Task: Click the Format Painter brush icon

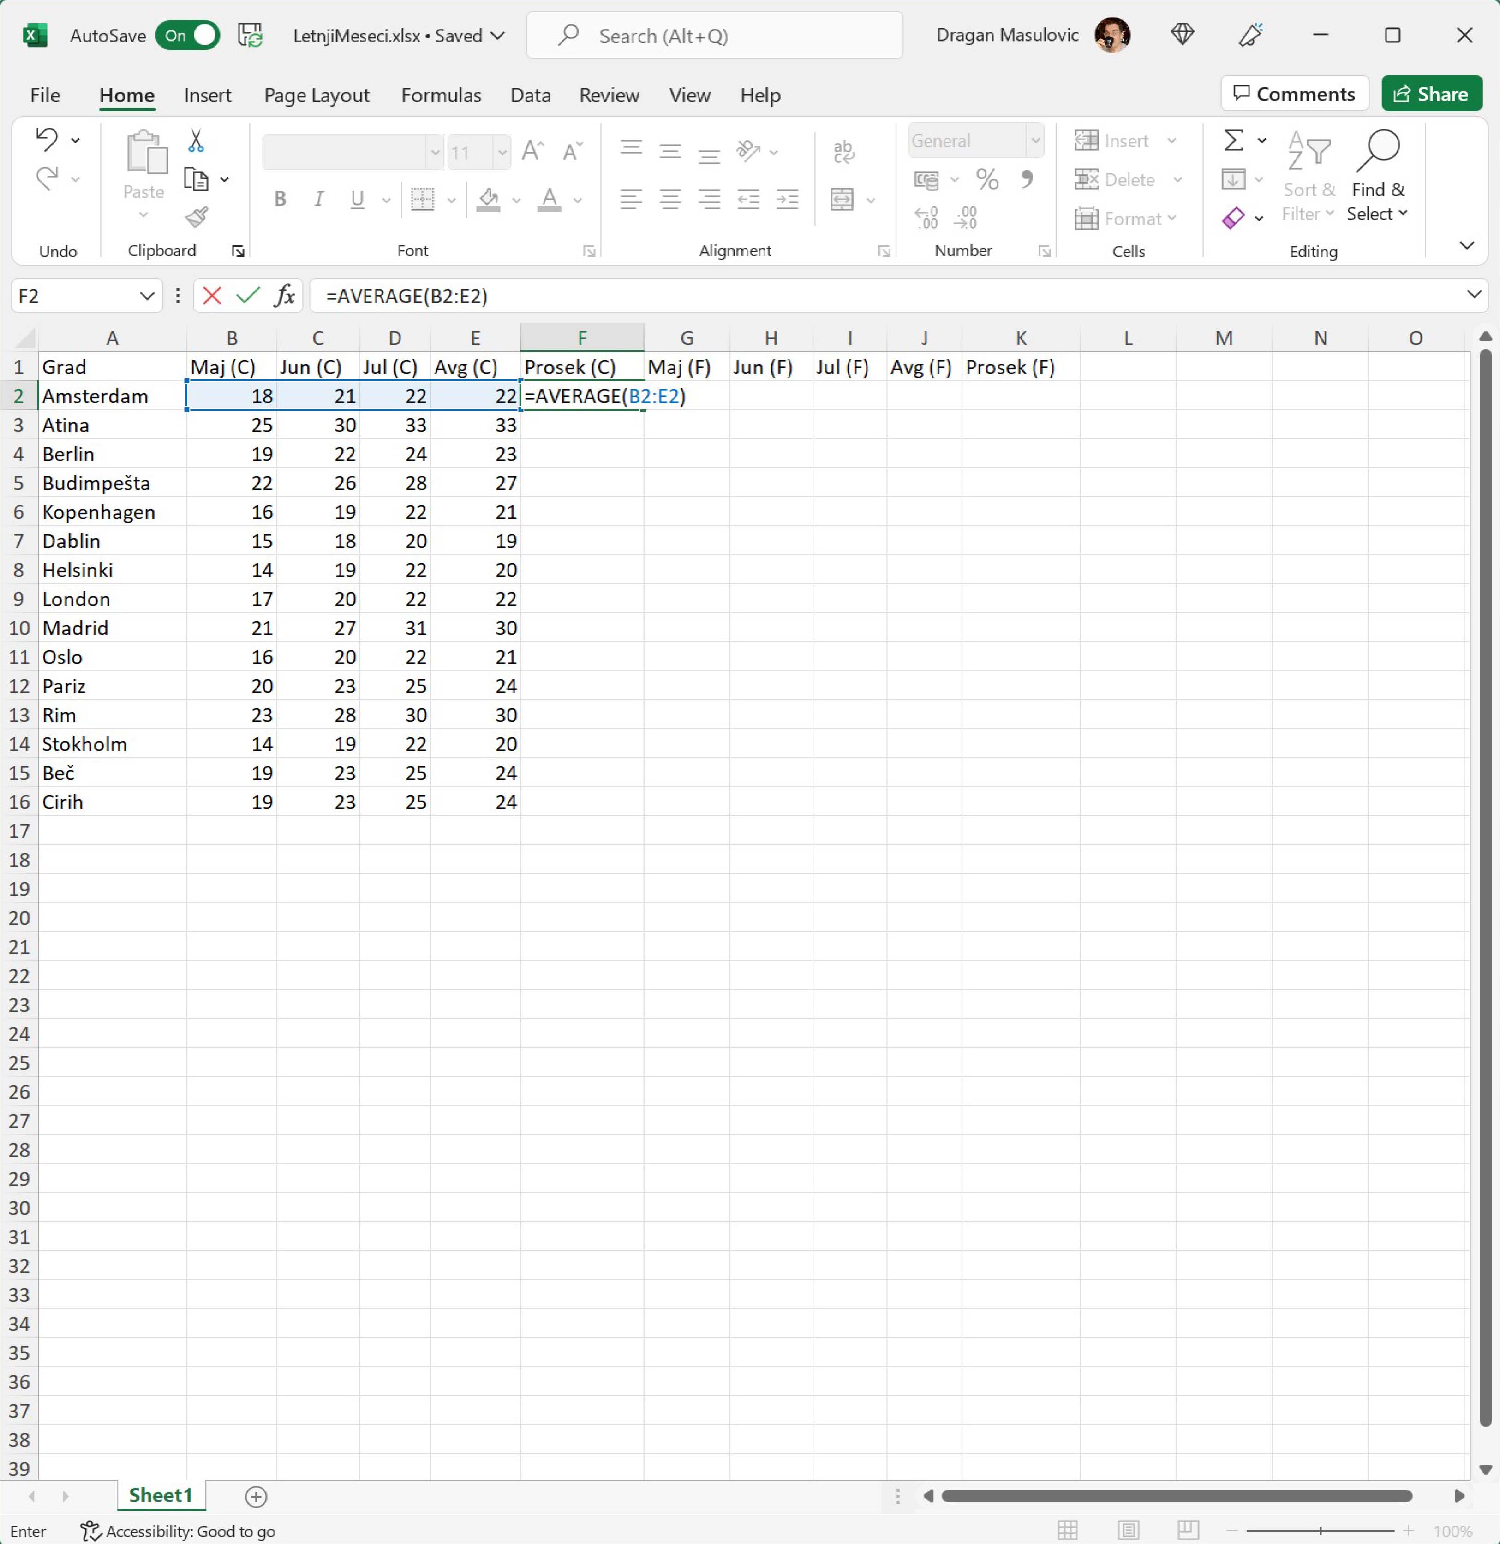Action: pyautogui.click(x=196, y=217)
